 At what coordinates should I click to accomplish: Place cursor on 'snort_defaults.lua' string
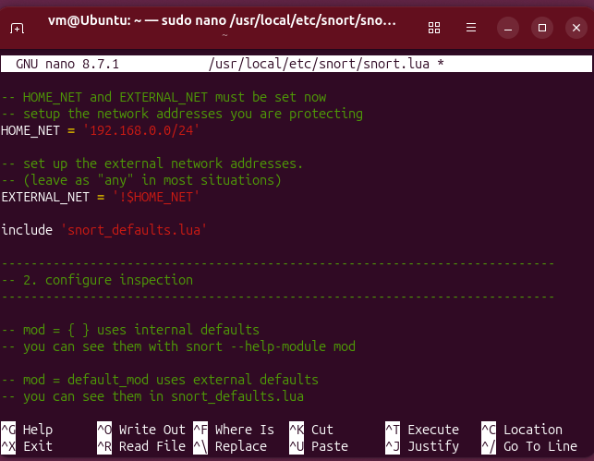click(134, 230)
